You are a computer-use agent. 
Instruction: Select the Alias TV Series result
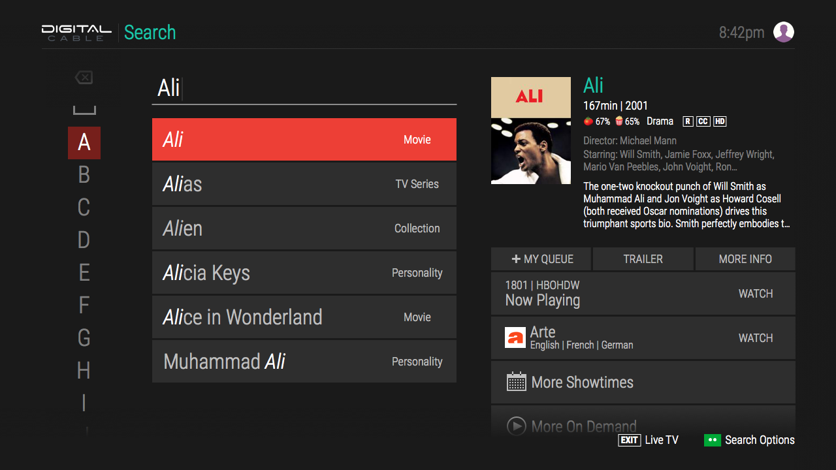click(304, 184)
